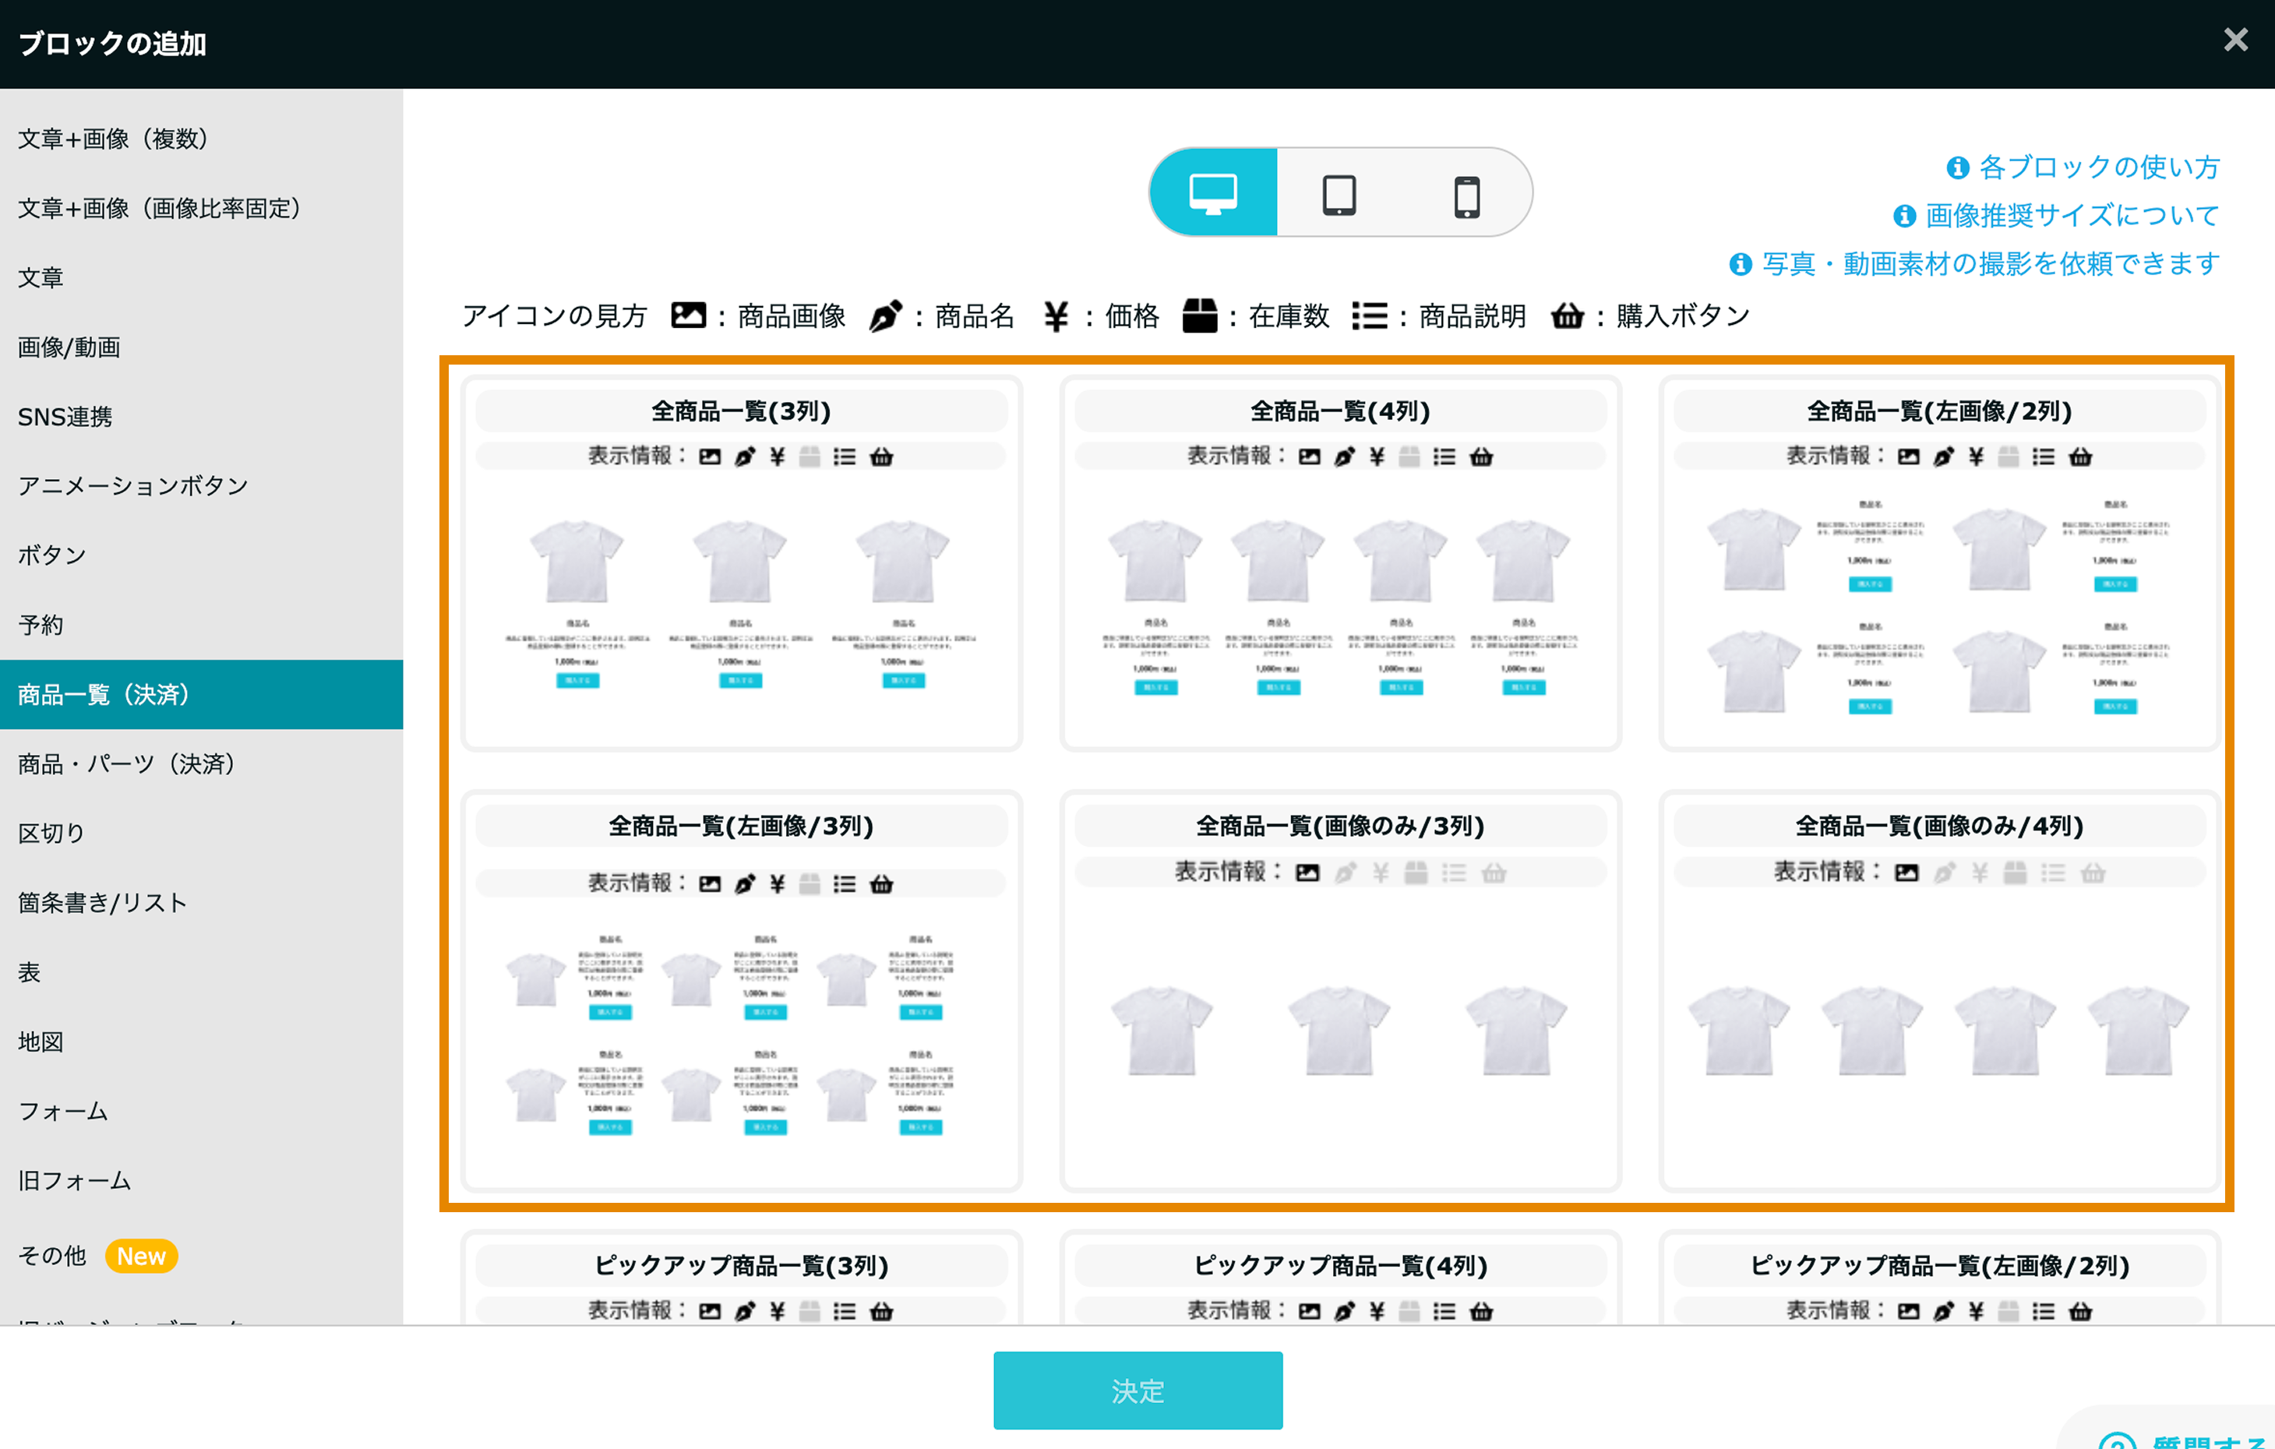Click basket icon in 全商品一覧(3列) card
This screenshot has width=2275, height=1449.
tap(880, 457)
